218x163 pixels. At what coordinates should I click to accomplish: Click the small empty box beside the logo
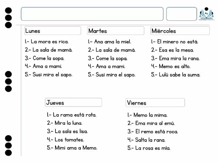click(181, 14)
